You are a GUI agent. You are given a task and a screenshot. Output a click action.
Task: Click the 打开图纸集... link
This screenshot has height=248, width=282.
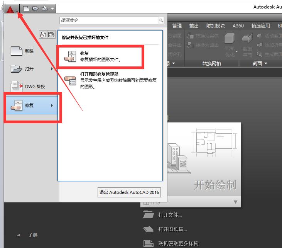(x=172, y=229)
